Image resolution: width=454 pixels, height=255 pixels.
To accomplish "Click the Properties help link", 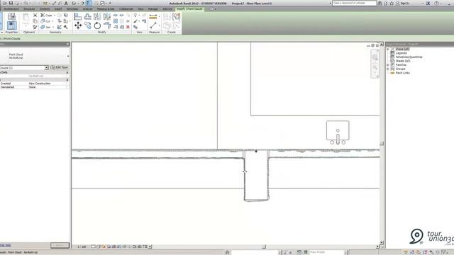I will point(6,245).
